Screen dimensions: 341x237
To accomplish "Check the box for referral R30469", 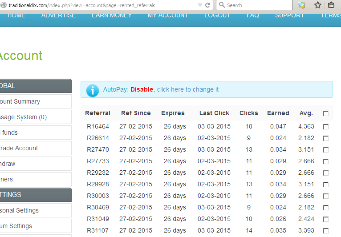I will click(x=326, y=208).
